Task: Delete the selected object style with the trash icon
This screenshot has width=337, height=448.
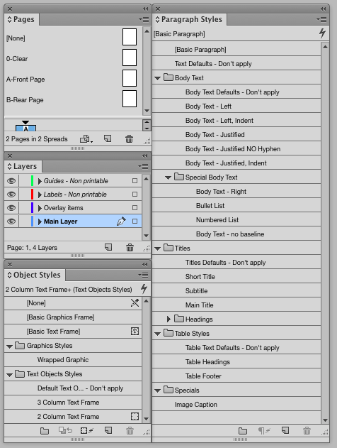Action: click(130, 430)
